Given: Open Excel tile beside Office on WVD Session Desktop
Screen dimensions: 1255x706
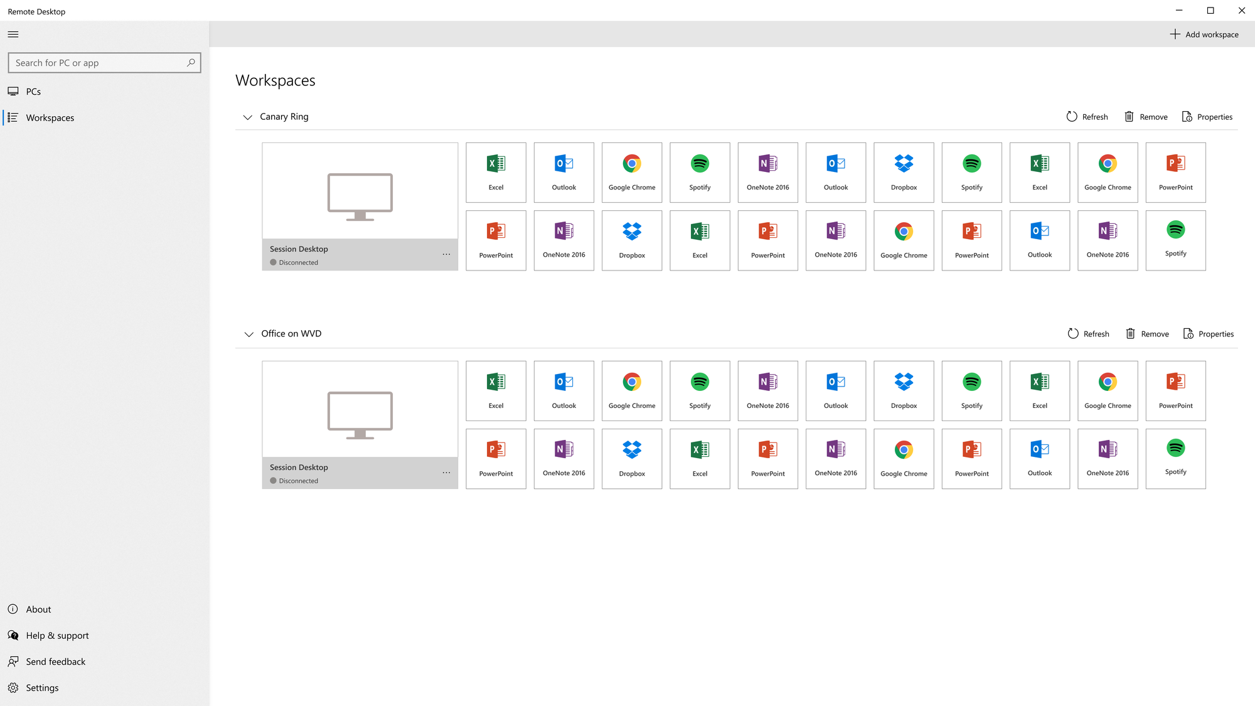Looking at the screenshot, I should (x=496, y=391).
